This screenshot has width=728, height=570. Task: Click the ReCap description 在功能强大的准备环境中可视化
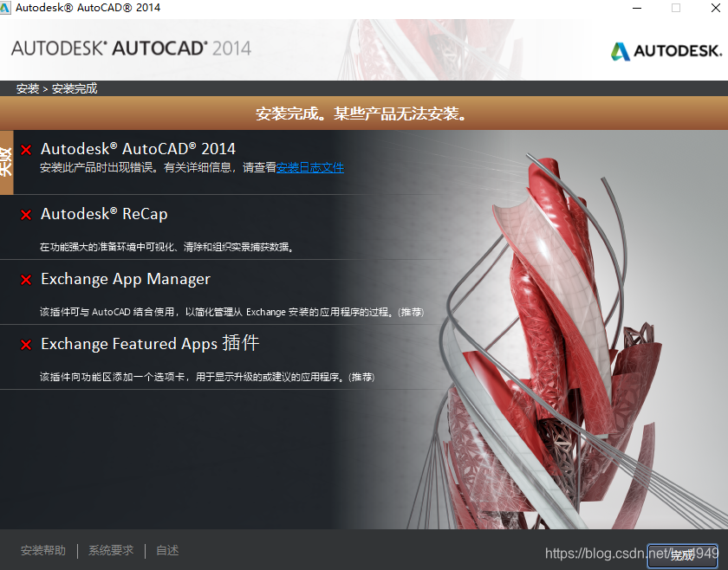[166, 247]
